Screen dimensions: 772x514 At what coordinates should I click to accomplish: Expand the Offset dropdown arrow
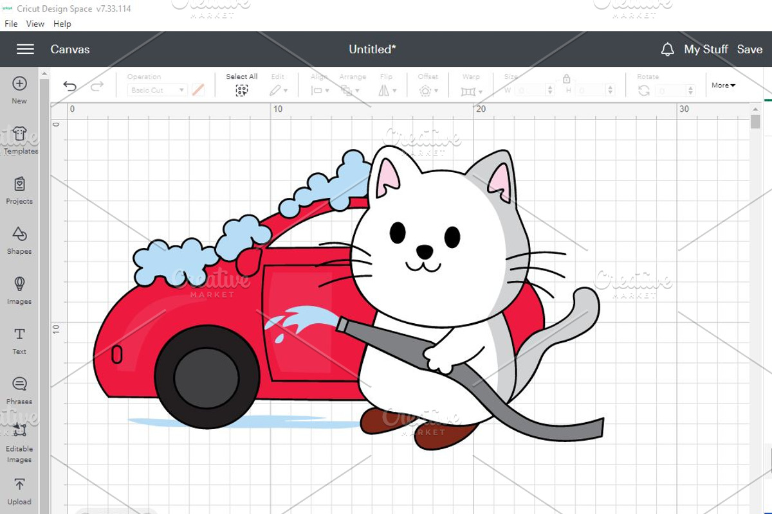click(x=436, y=91)
